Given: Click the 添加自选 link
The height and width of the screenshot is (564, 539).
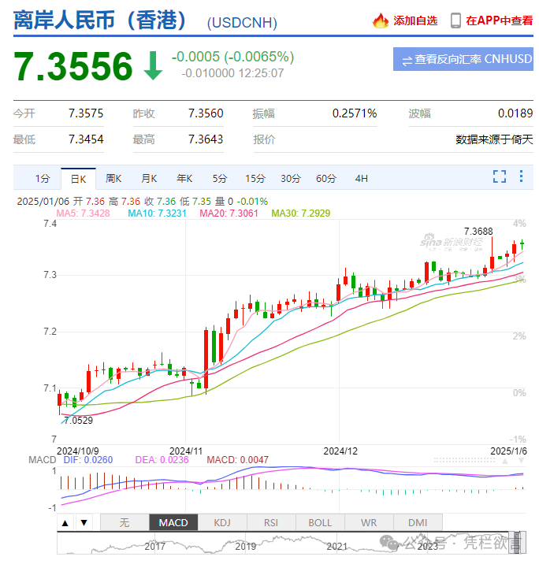Looking at the screenshot, I should 415,20.
